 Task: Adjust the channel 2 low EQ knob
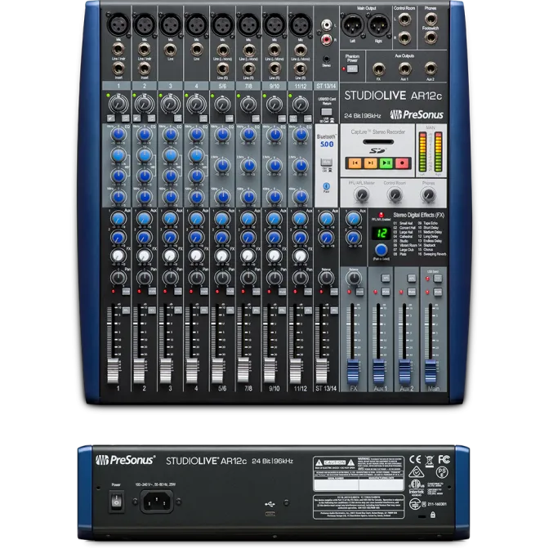tap(145, 197)
